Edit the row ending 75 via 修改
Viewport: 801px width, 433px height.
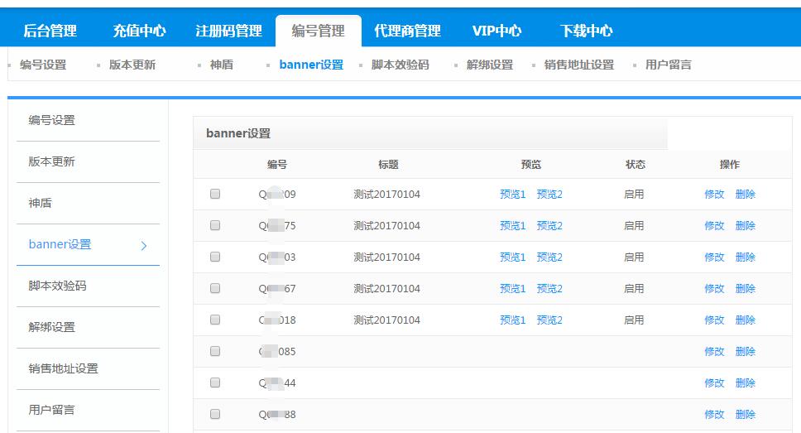pyautogui.click(x=714, y=226)
